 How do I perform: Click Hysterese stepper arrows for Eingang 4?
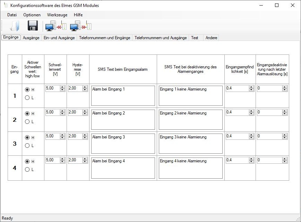pos(85,160)
